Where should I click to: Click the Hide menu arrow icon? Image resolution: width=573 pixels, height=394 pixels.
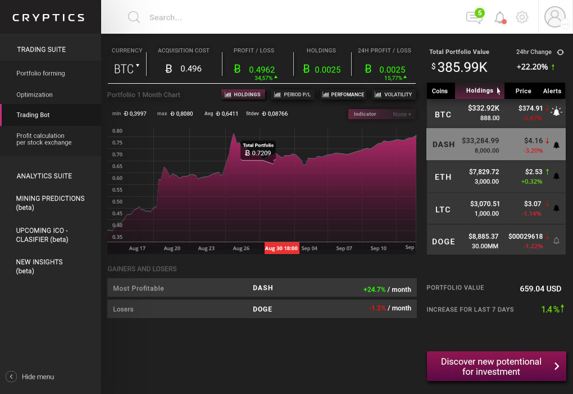[x=11, y=377]
